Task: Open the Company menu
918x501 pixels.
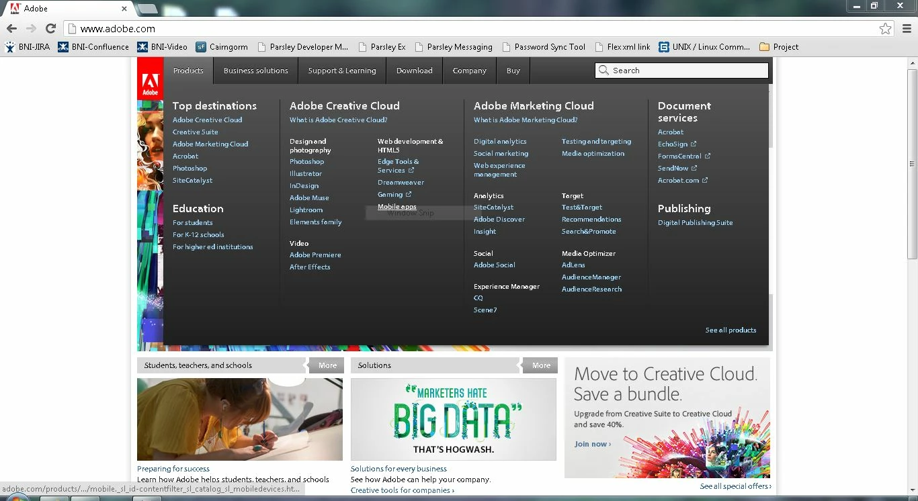Action: click(x=470, y=71)
